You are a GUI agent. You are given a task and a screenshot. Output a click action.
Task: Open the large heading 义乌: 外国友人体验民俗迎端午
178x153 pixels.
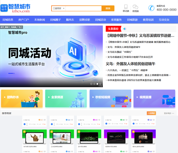point(130,64)
